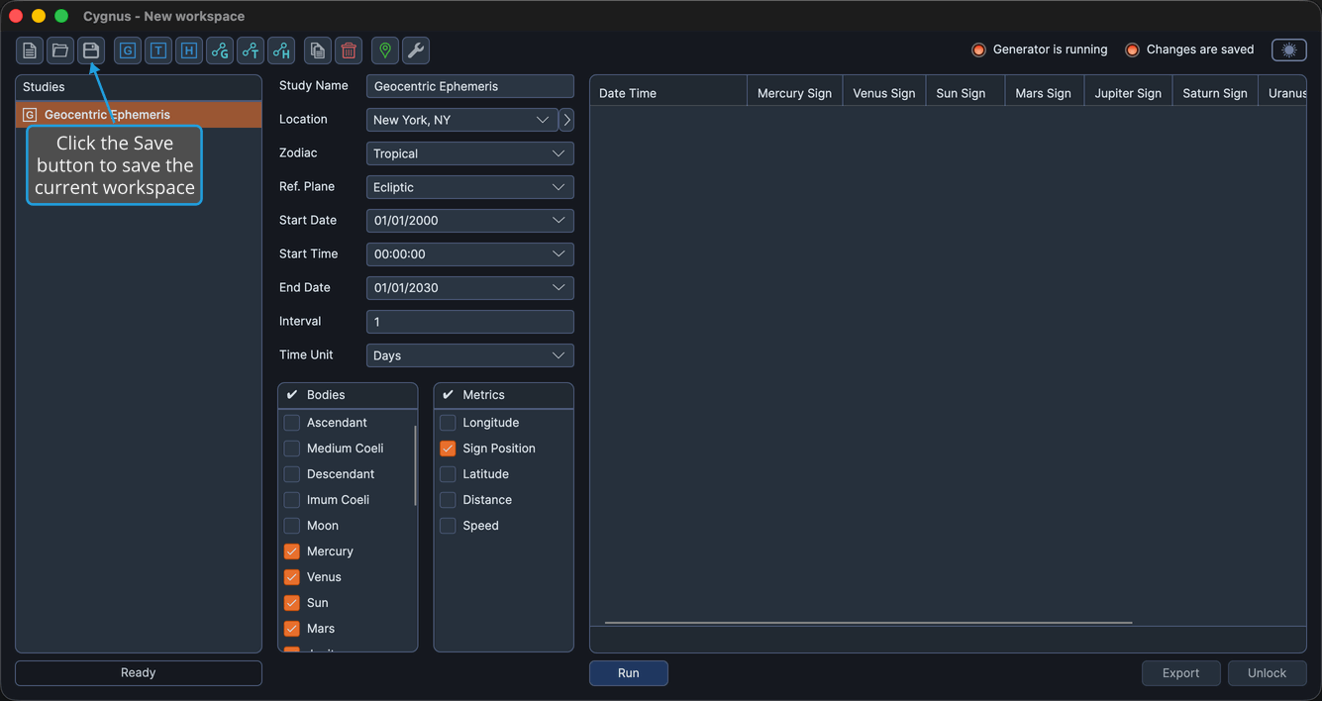1322x701 pixels.
Task: Click the node-graph H aspects icon
Action: (281, 50)
